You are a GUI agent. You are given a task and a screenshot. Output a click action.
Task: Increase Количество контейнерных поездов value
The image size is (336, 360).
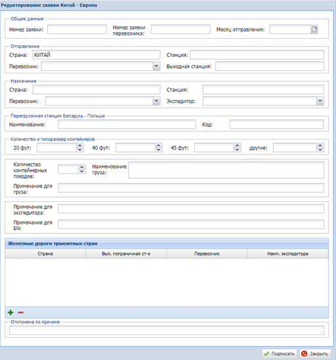(82, 167)
